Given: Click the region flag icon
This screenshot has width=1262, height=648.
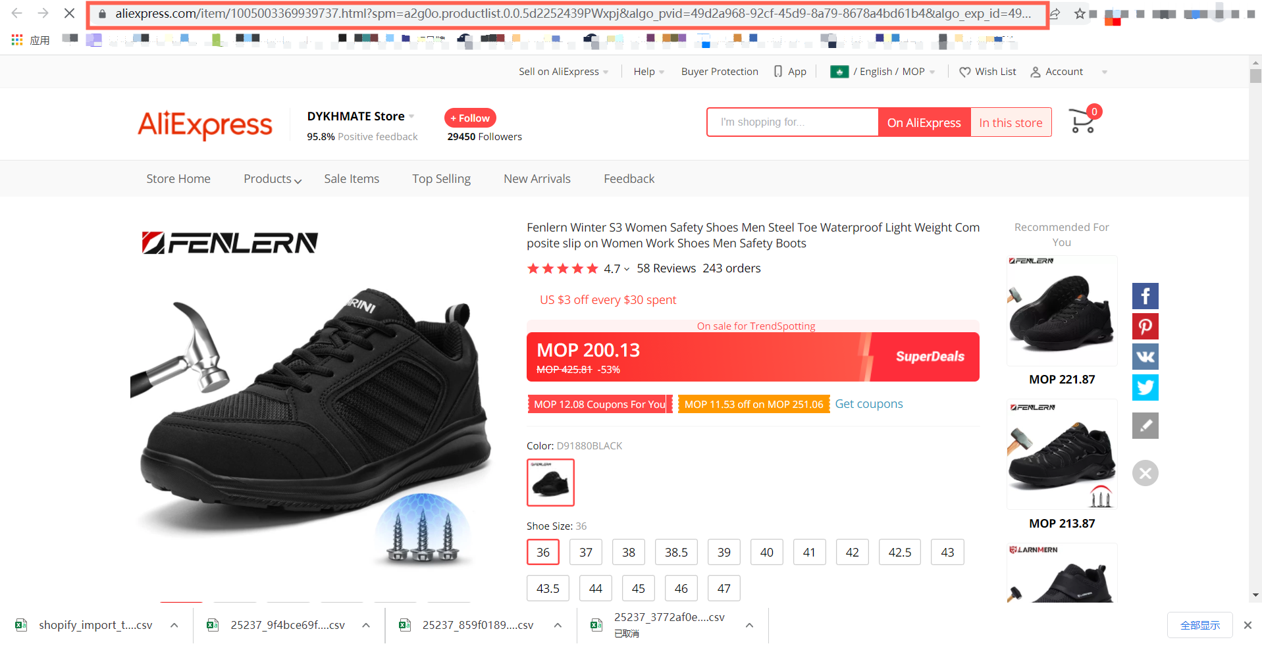Looking at the screenshot, I should tap(839, 72).
